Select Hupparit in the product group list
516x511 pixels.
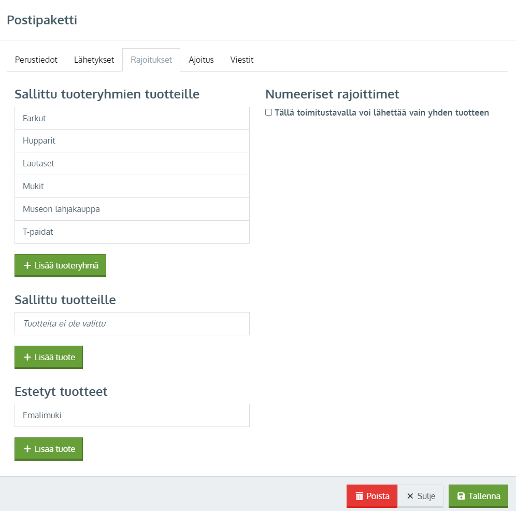point(132,141)
